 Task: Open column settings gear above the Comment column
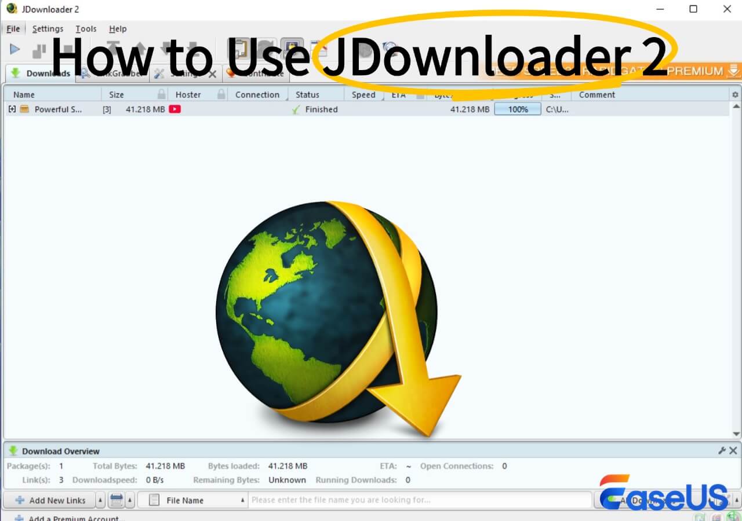pos(734,93)
